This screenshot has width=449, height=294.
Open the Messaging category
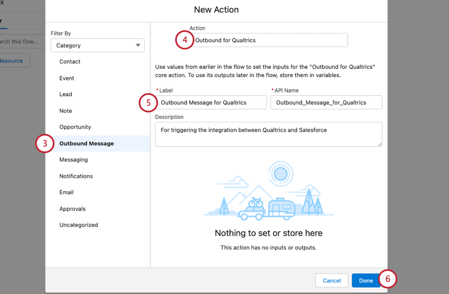(73, 160)
